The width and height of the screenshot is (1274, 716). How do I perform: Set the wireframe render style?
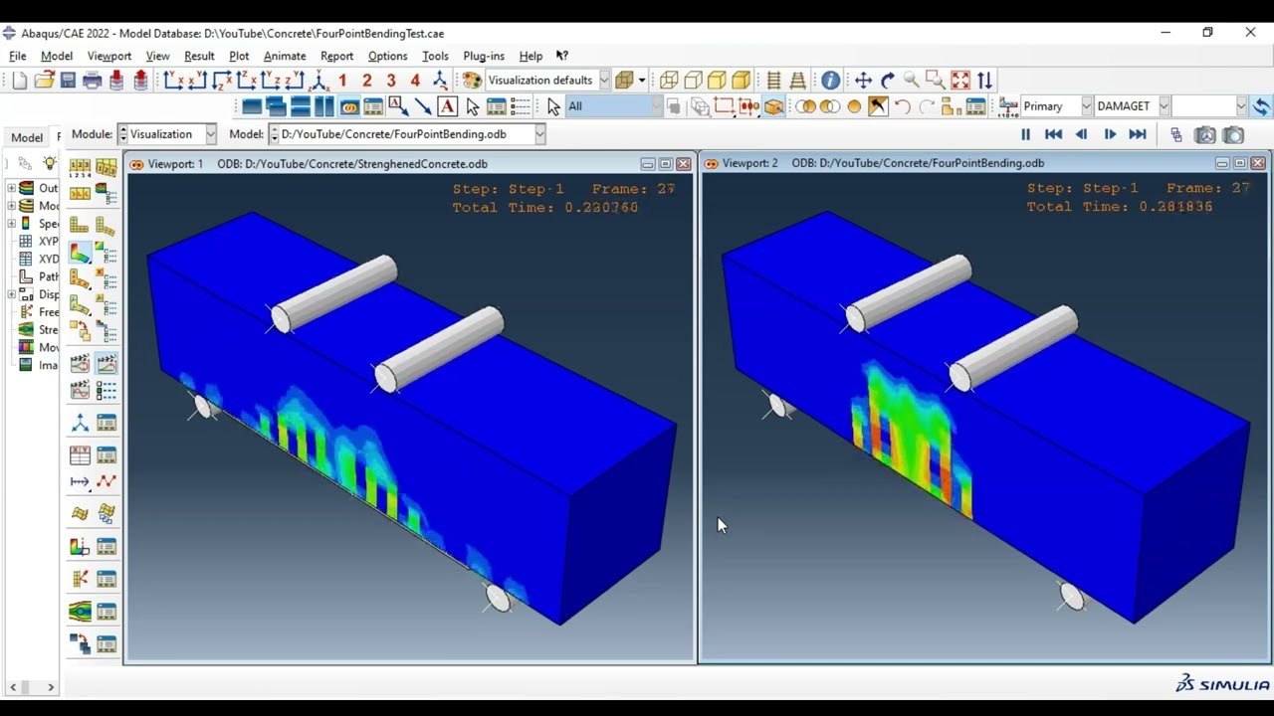click(669, 81)
